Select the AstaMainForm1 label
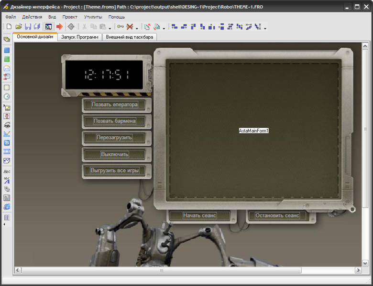373x286 pixels. coord(253,131)
